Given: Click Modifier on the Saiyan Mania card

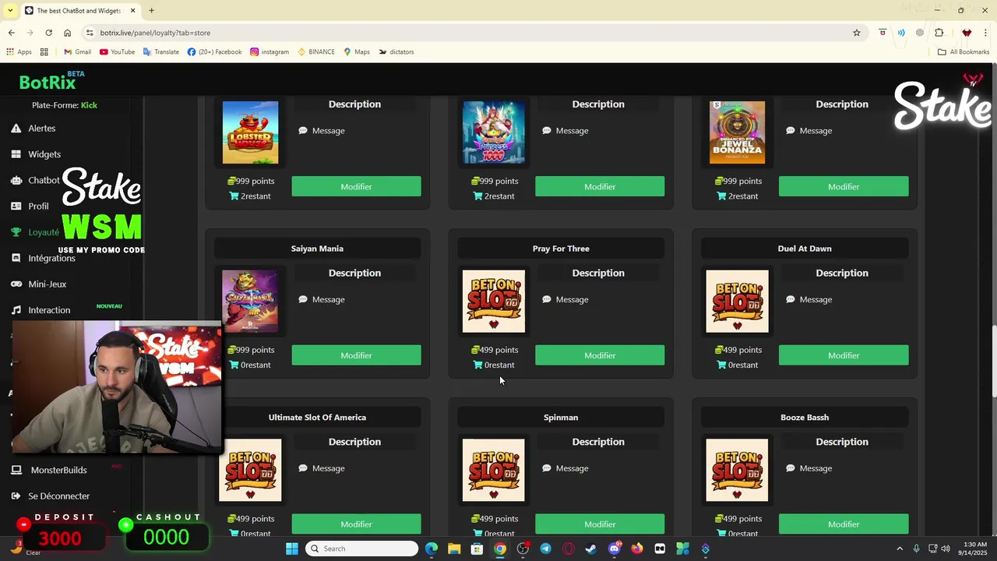Looking at the screenshot, I should (x=356, y=355).
